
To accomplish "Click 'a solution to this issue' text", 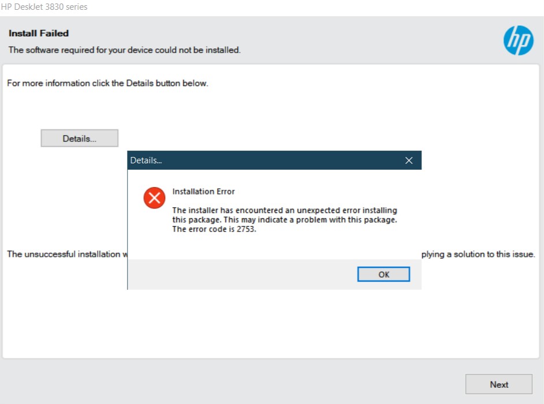I will click(479, 254).
